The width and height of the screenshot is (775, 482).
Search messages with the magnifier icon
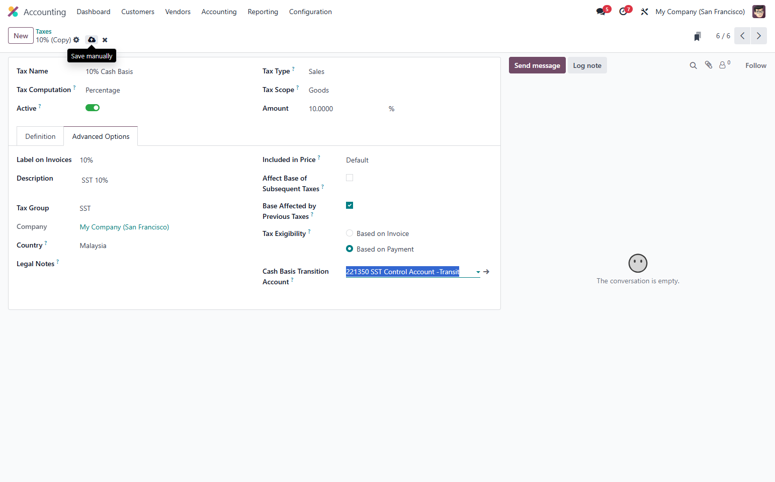(x=693, y=65)
